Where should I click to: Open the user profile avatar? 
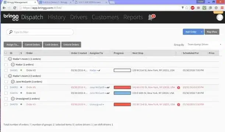tap(220, 18)
